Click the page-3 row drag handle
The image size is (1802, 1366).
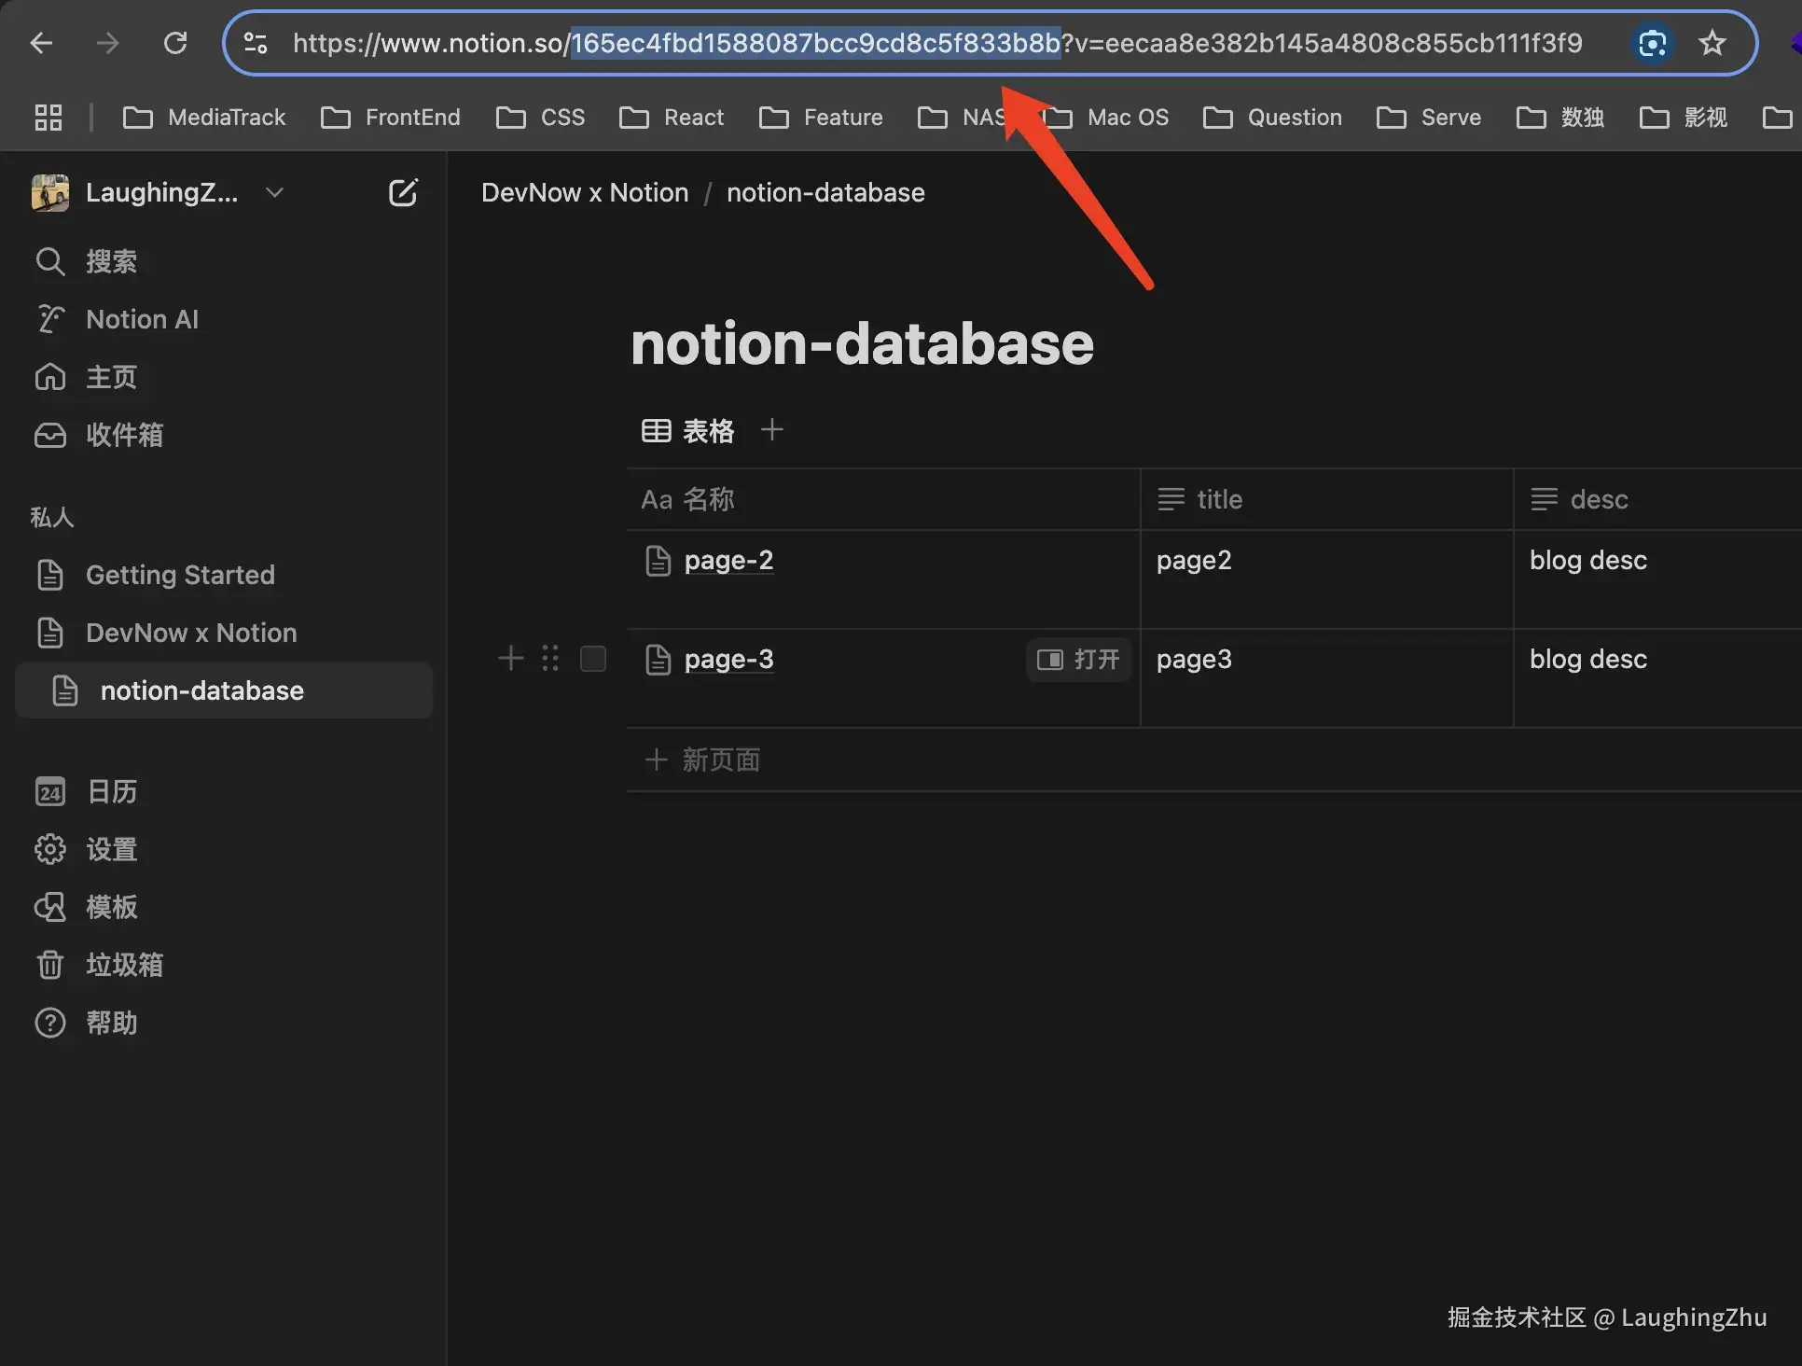[x=550, y=659]
